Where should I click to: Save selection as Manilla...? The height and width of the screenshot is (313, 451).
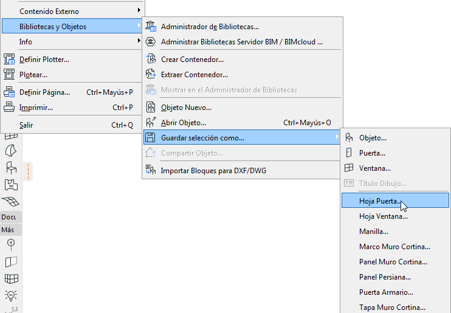(395, 232)
